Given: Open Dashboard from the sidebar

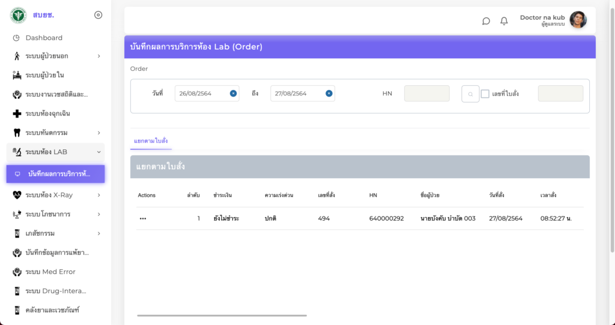Looking at the screenshot, I should click(44, 38).
